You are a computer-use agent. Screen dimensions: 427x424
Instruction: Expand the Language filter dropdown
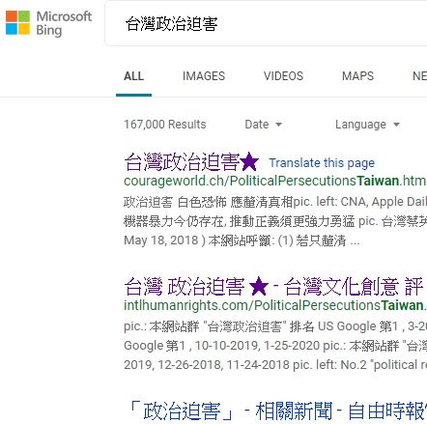pyautogui.click(x=367, y=125)
